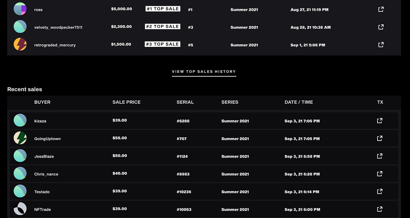
Task: Open retrograded_mercury's lightning bolt avatar
Action: tap(20, 44)
